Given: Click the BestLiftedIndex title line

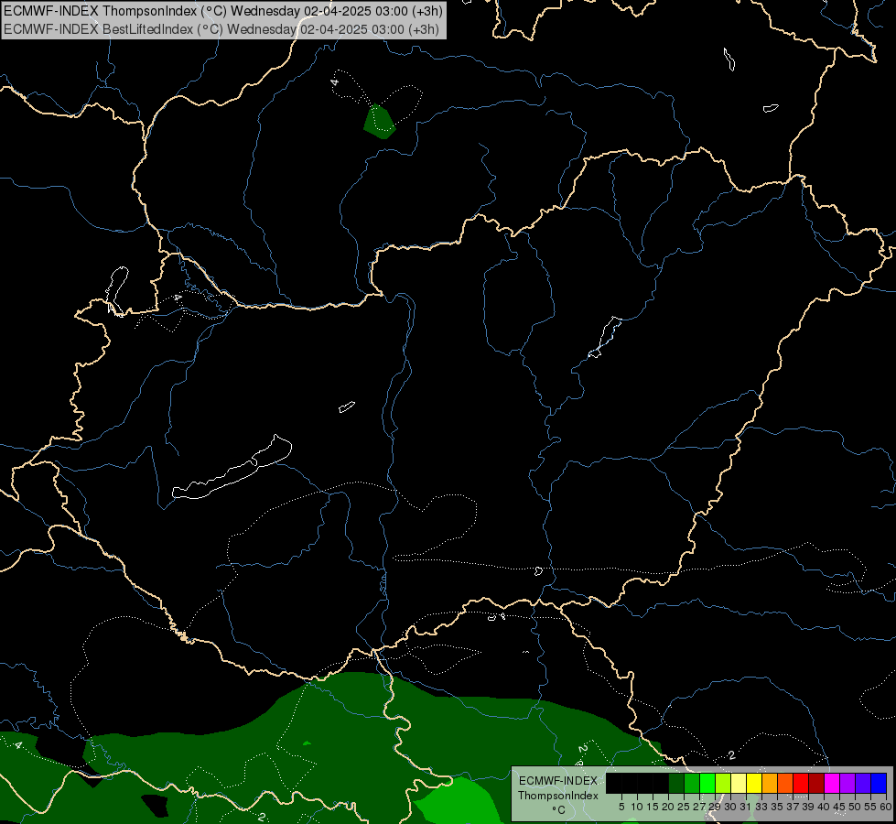Looking at the screenshot, I should point(221,29).
